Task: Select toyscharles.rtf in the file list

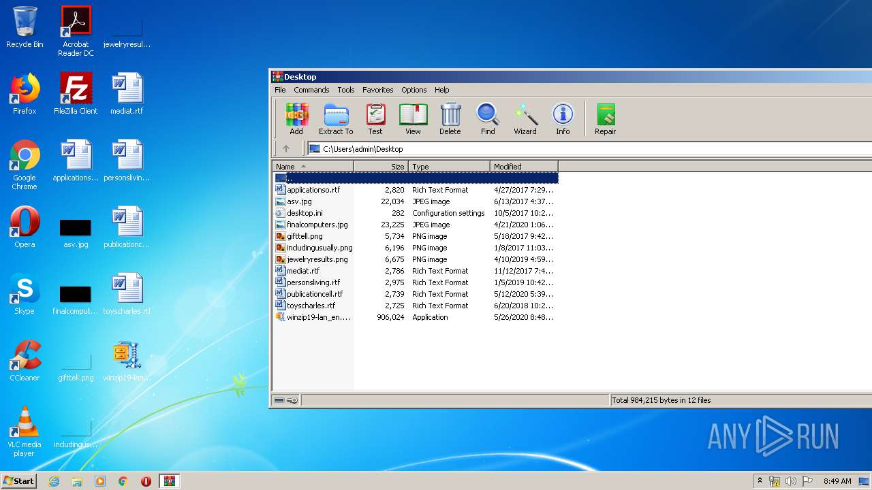Action: tap(416, 306)
